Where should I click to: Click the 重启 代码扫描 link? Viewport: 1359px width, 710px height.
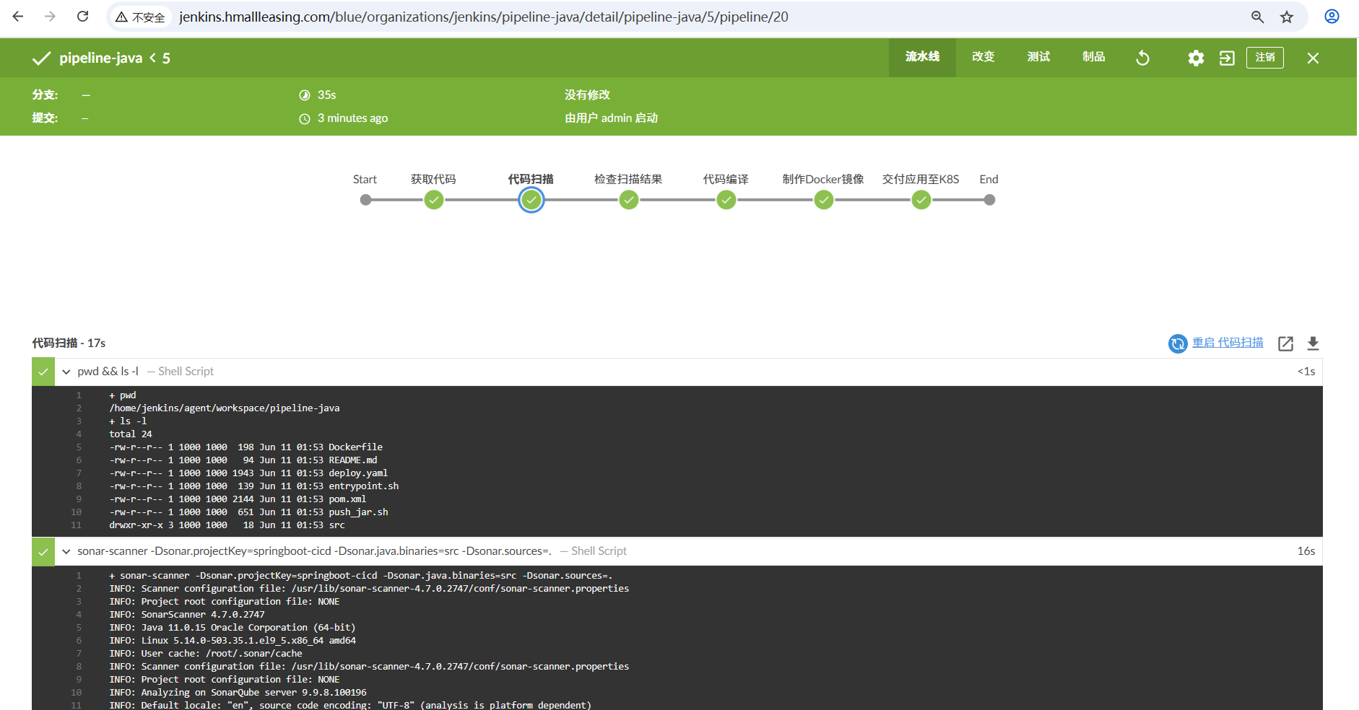coord(1227,343)
